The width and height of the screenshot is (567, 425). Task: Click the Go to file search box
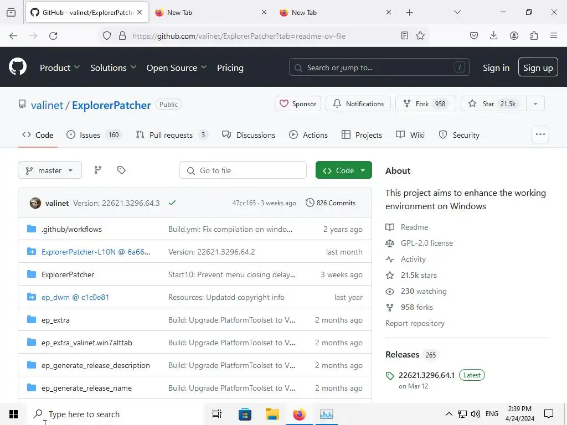243,170
